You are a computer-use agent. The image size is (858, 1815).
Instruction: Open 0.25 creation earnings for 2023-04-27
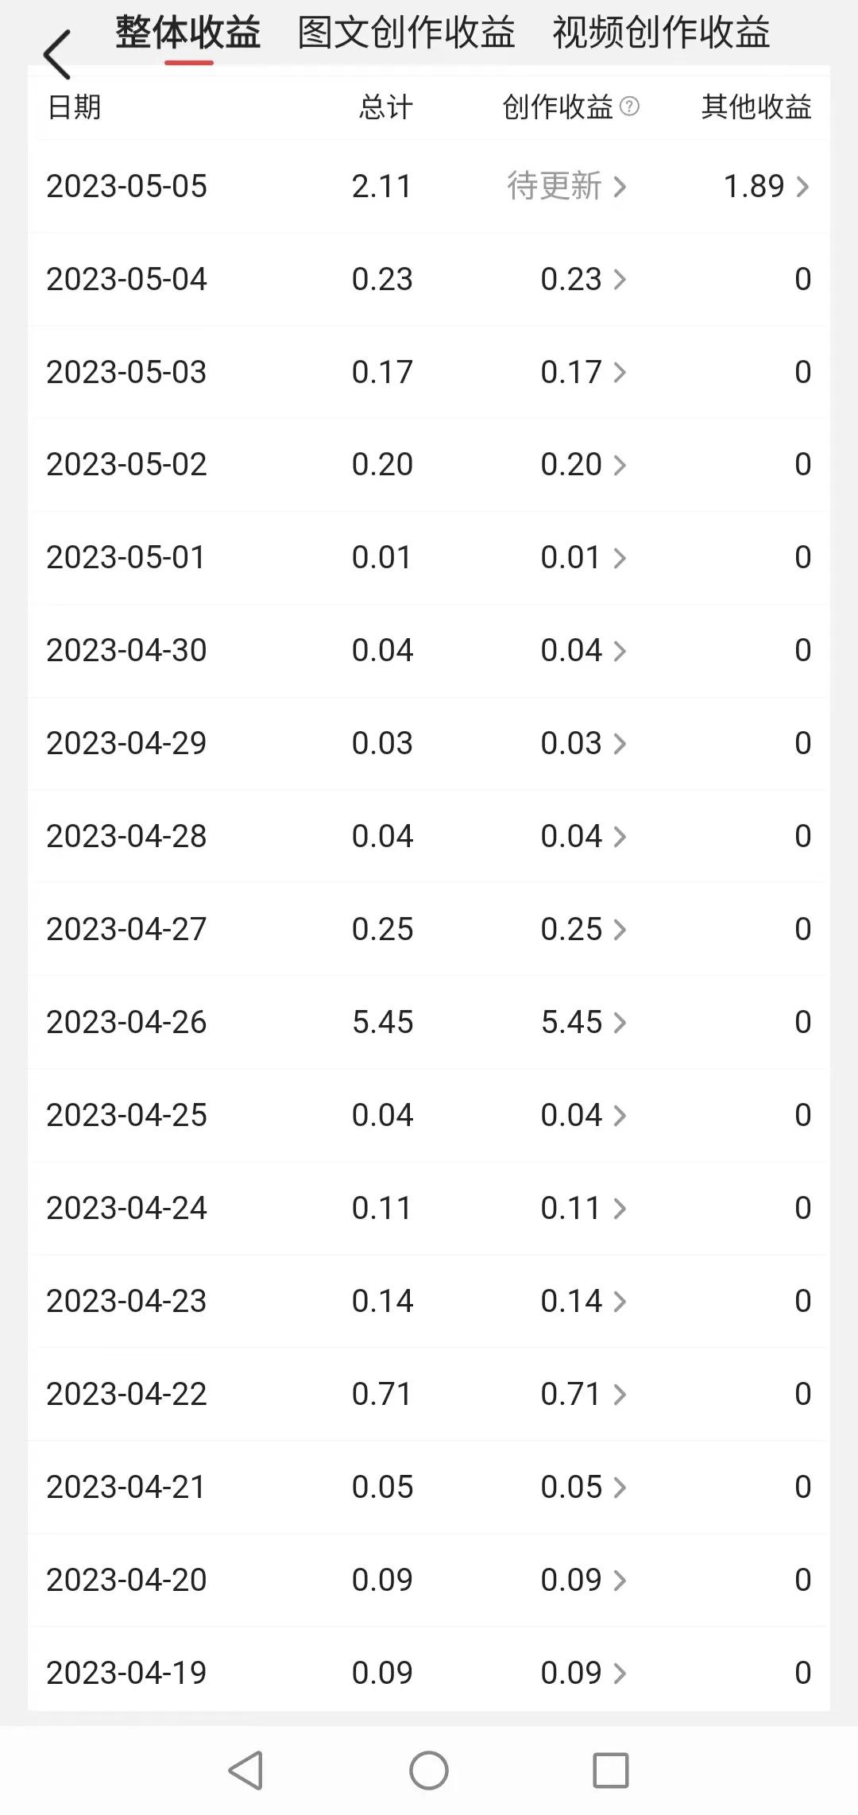coord(583,929)
